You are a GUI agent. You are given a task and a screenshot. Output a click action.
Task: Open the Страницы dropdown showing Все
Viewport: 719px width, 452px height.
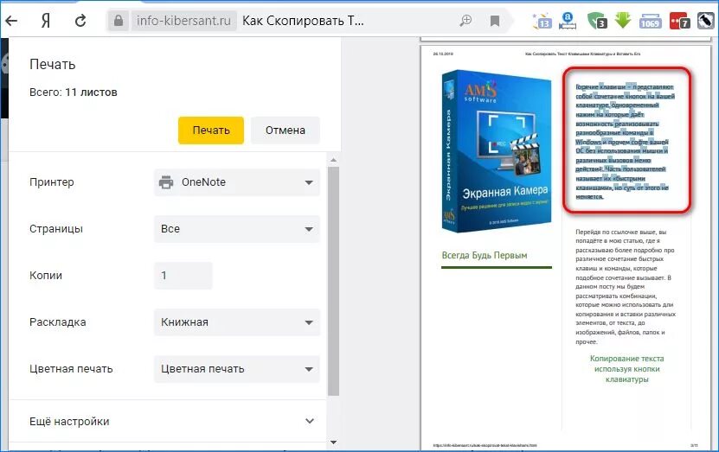[237, 229]
